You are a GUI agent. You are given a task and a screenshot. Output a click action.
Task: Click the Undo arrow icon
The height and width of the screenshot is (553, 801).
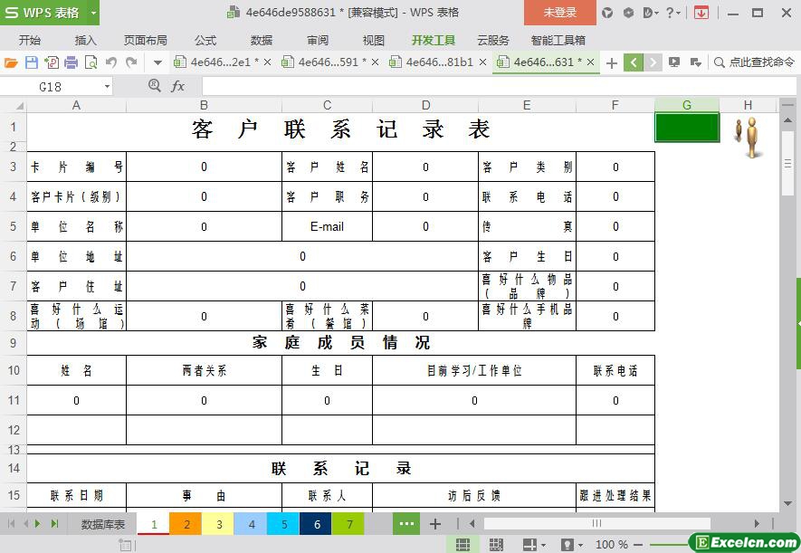[111, 62]
